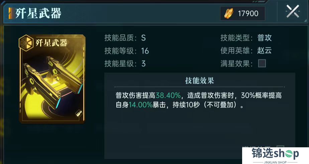Click the 锦选shop logo
Viewport: 309px width, 164px height.
pyautogui.click(x=276, y=156)
